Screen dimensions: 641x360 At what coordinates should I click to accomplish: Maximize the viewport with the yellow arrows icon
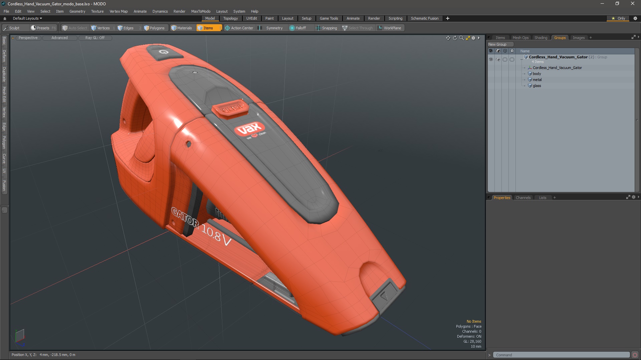pyautogui.click(x=468, y=38)
